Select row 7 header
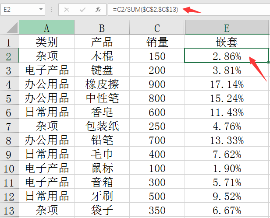270x218 pixels. click(10, 127)
